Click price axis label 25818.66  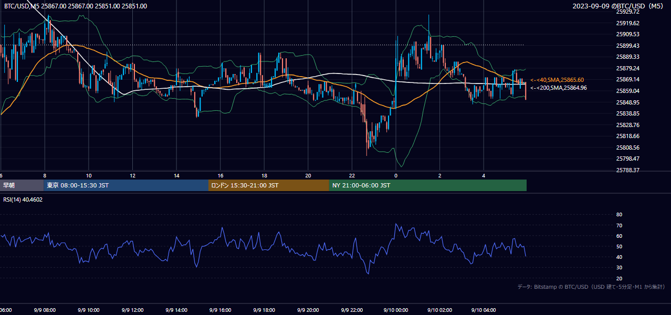pyautogui.click(x=627, y=136)
